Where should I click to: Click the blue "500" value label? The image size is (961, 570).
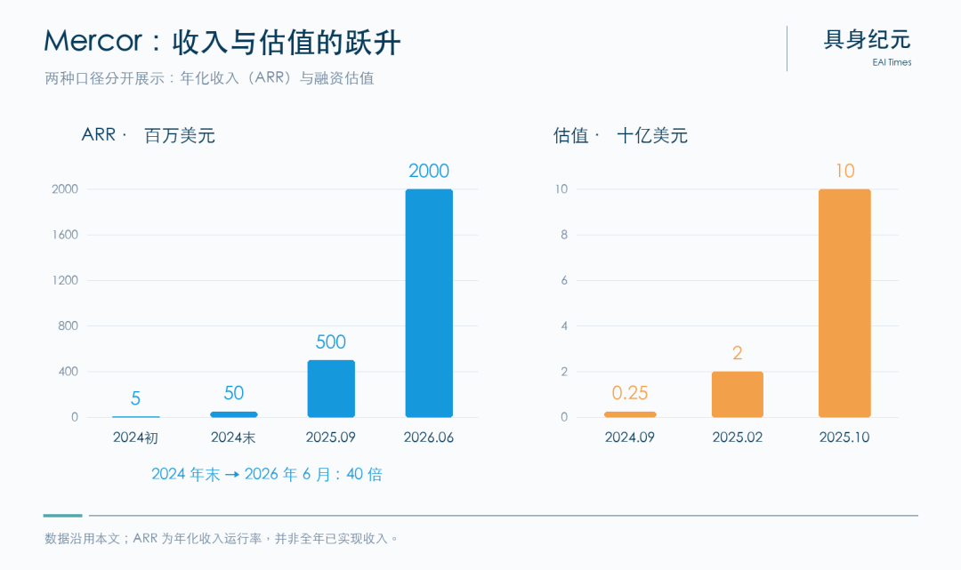tap(331, 341)
